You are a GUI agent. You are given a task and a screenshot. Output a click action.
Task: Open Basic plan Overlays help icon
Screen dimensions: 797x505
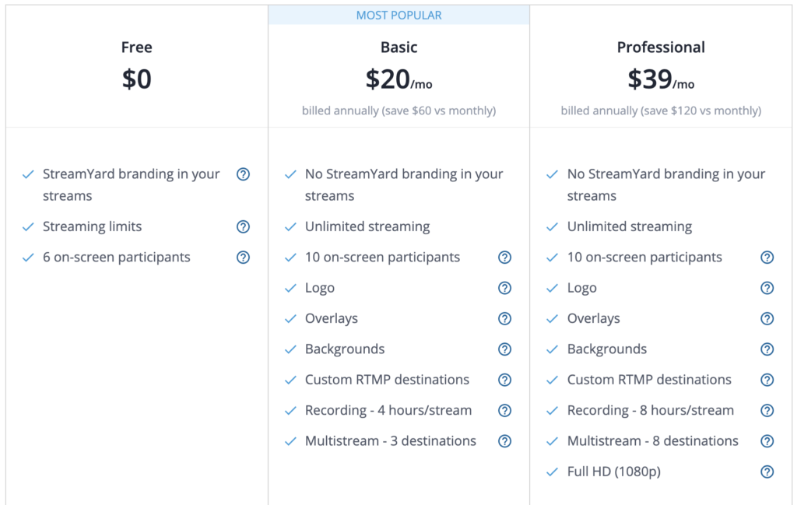(504, 318)
